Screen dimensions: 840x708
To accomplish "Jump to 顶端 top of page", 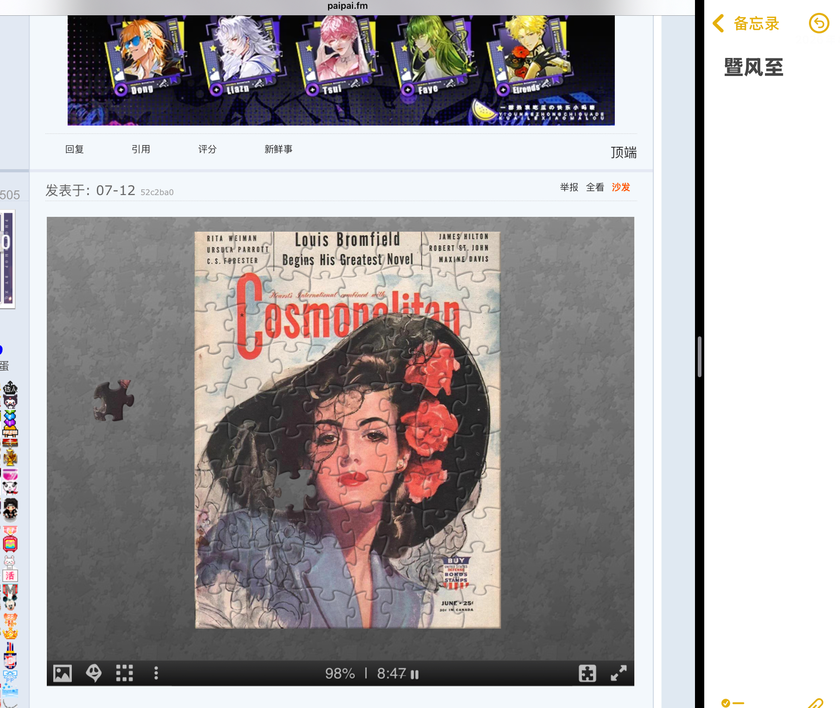I will [x=624, y=152].
